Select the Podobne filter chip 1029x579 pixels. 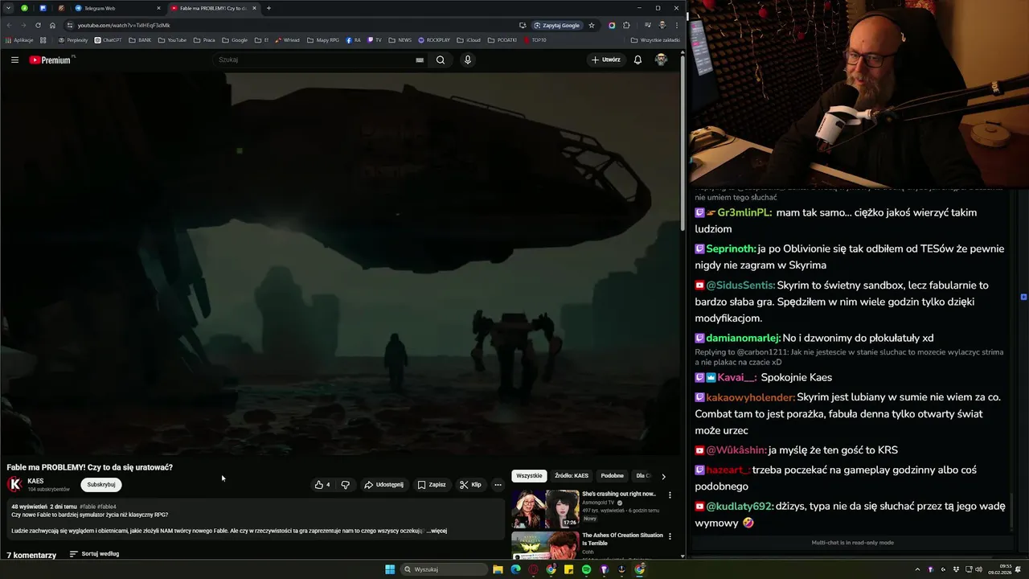coord(612,476)
